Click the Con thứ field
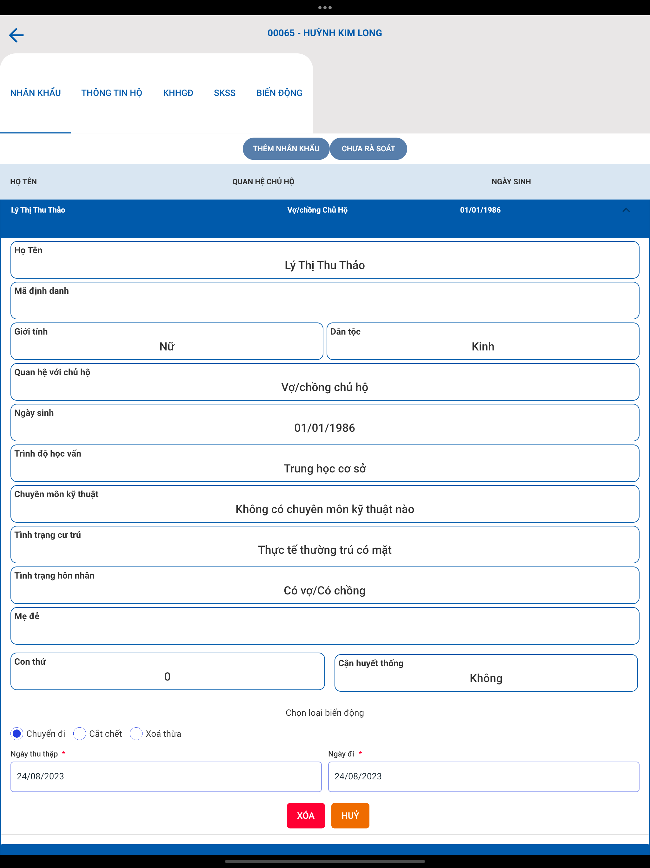Image resolution: width=650 pixels, height=868 pixels. pyautogui.click(x=167, y=671)
